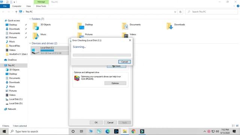Screen dimensions: 240x135
Task: Launch Microsoft Edge from taskbar
Action: coord(108,131)
